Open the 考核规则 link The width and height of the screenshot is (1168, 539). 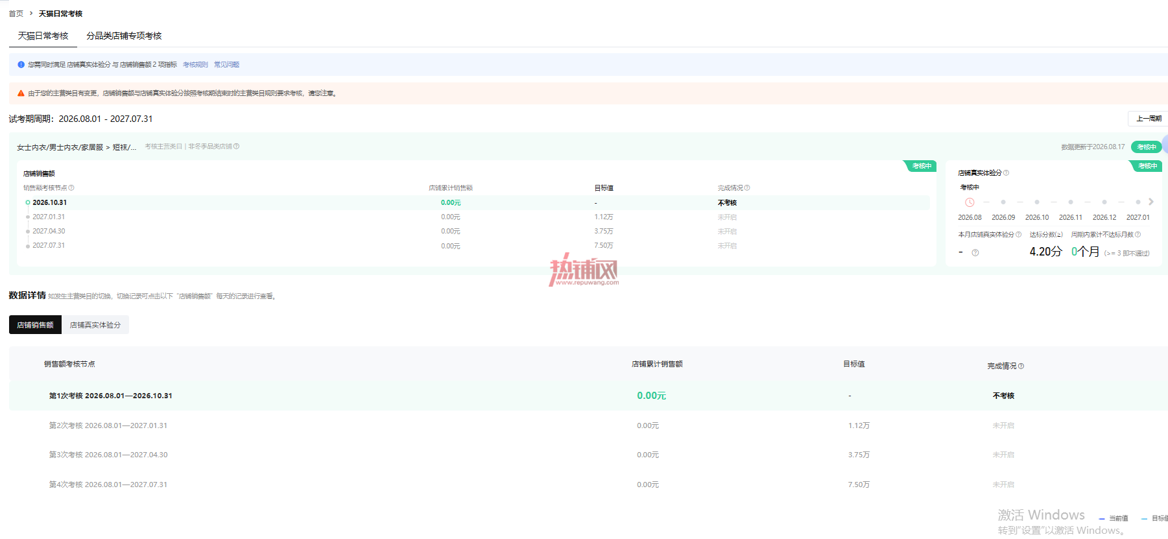coord(195,65)
